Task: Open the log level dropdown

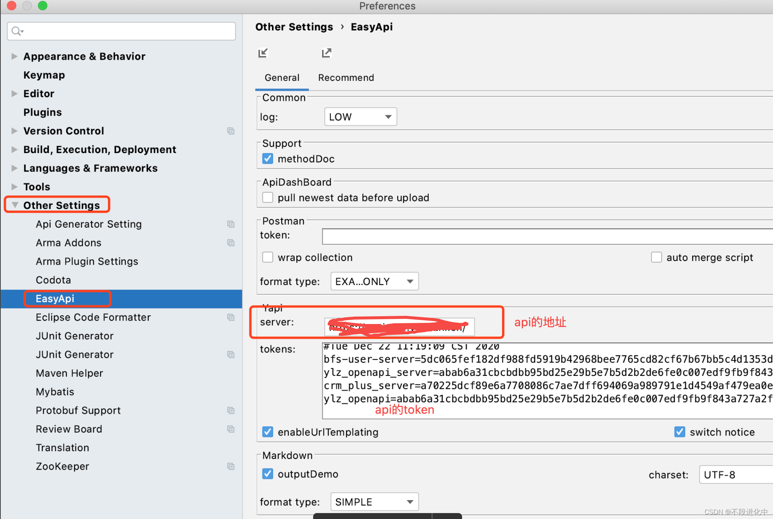Action: tap(360, 117)
